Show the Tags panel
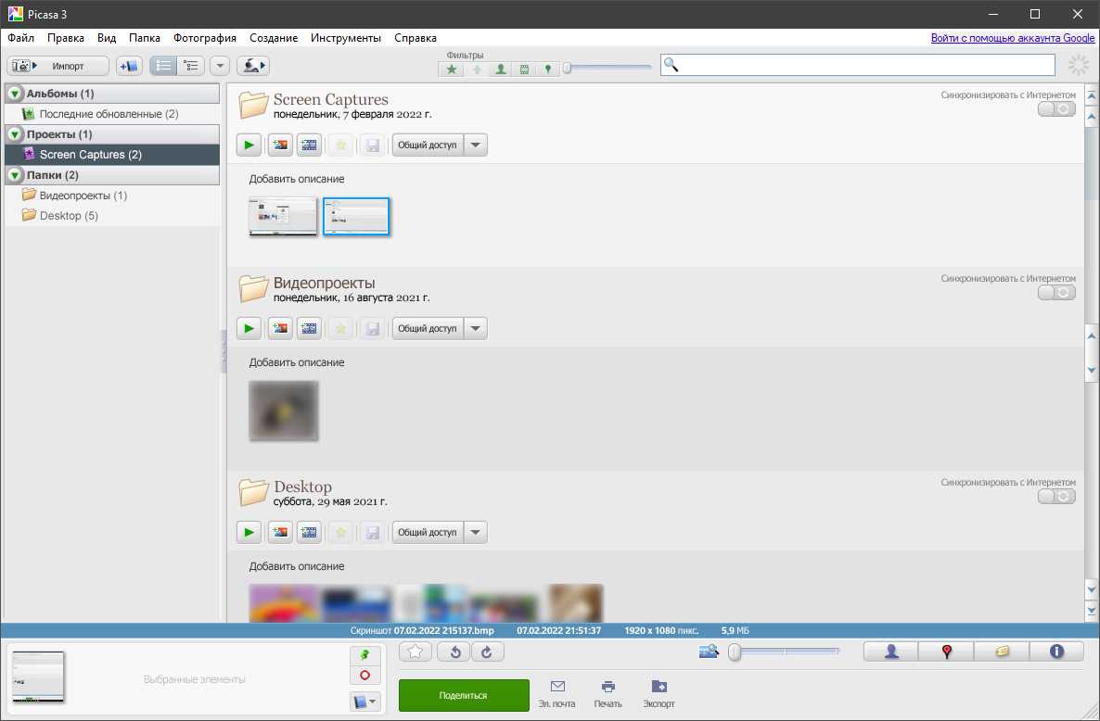This screenshot has height=721, width=1100. point(1002,651)
